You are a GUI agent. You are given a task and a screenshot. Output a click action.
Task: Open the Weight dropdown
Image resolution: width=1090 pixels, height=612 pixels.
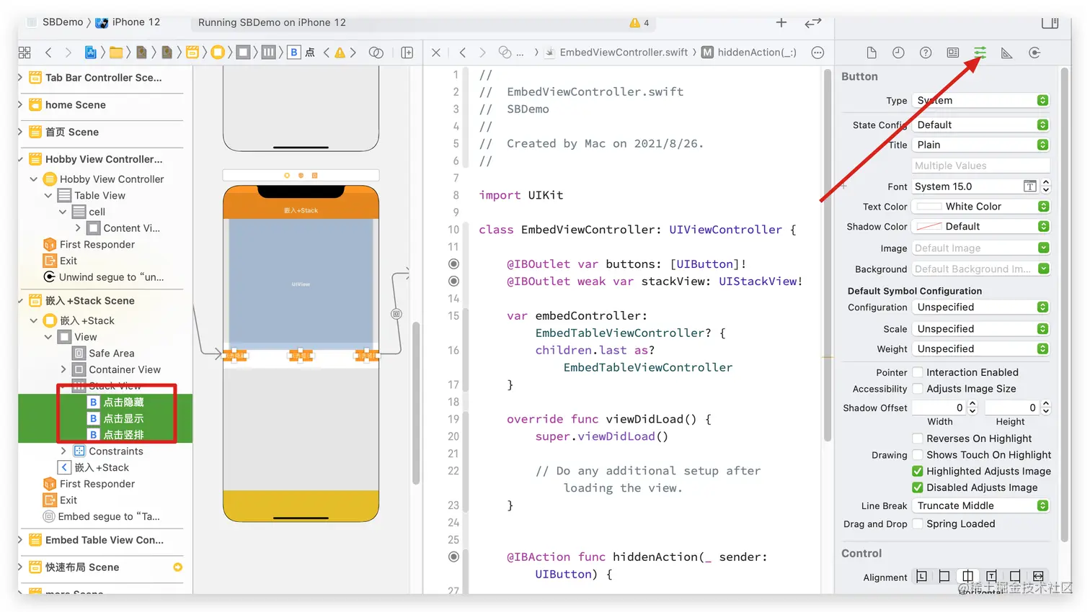point(980,349)
